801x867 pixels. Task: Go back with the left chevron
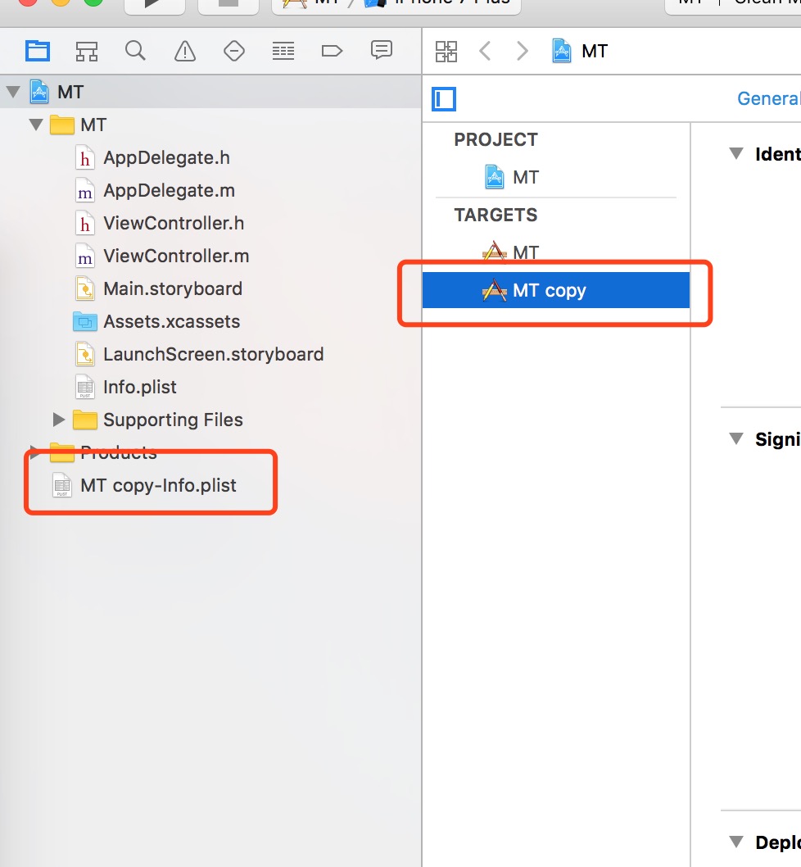click(x=485, y=52)
